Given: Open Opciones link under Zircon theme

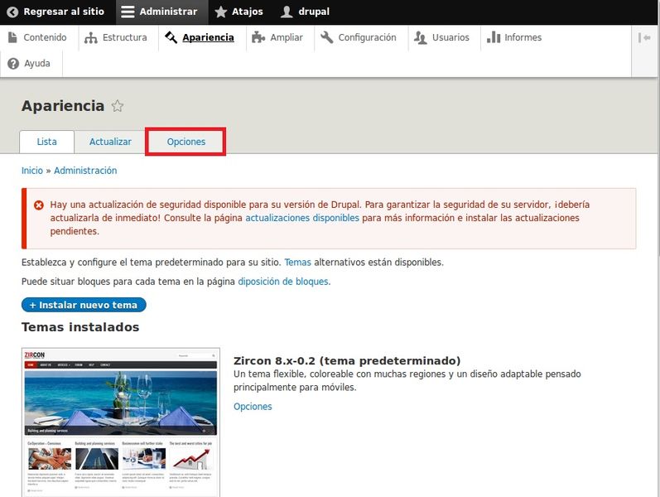Looking at the screenshot, I should [x=253, y=407].
